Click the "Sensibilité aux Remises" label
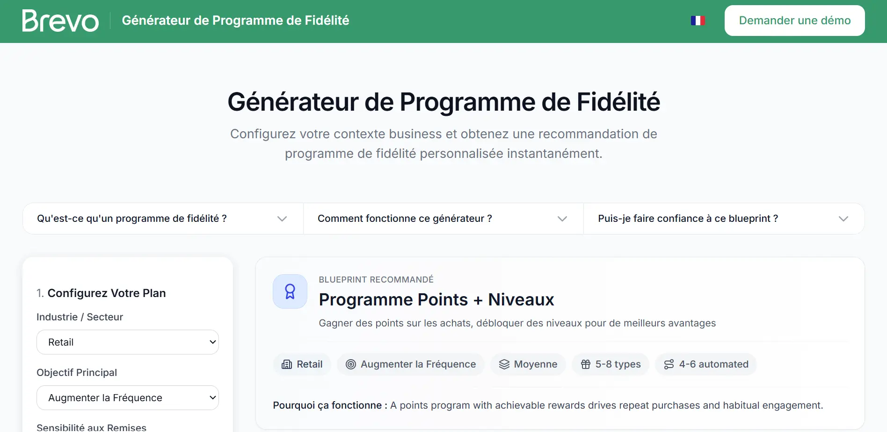Viewport: 887px width, 432px height. (x=91, y=426)
